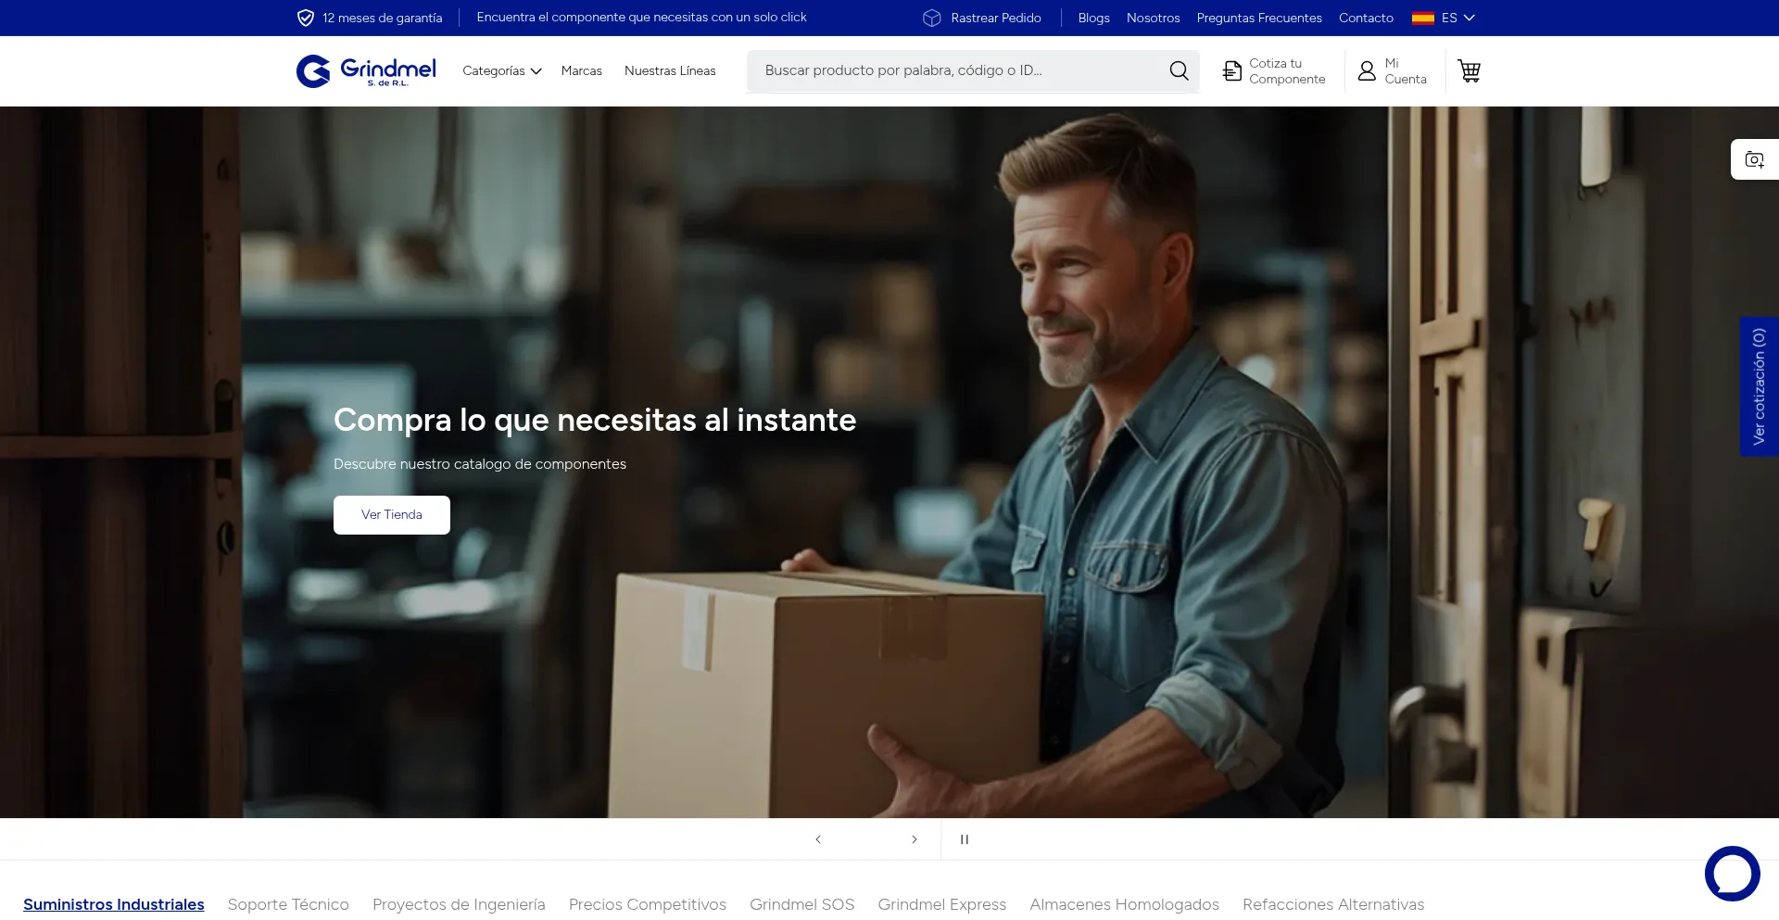Click the search magnifier icon

(x=1179, y=71)
